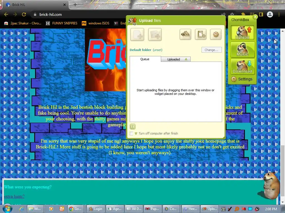Image resolution: width=285 pixels, height=213 pixels.
Task: Switch to Uplo... ChomikBox taskbar window
Action: (210, 209)
